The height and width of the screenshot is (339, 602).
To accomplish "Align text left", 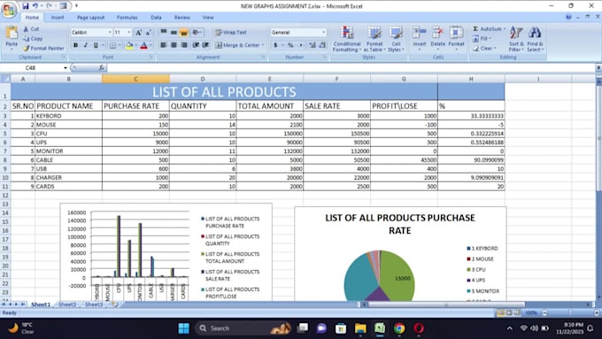I will point(164,45).
